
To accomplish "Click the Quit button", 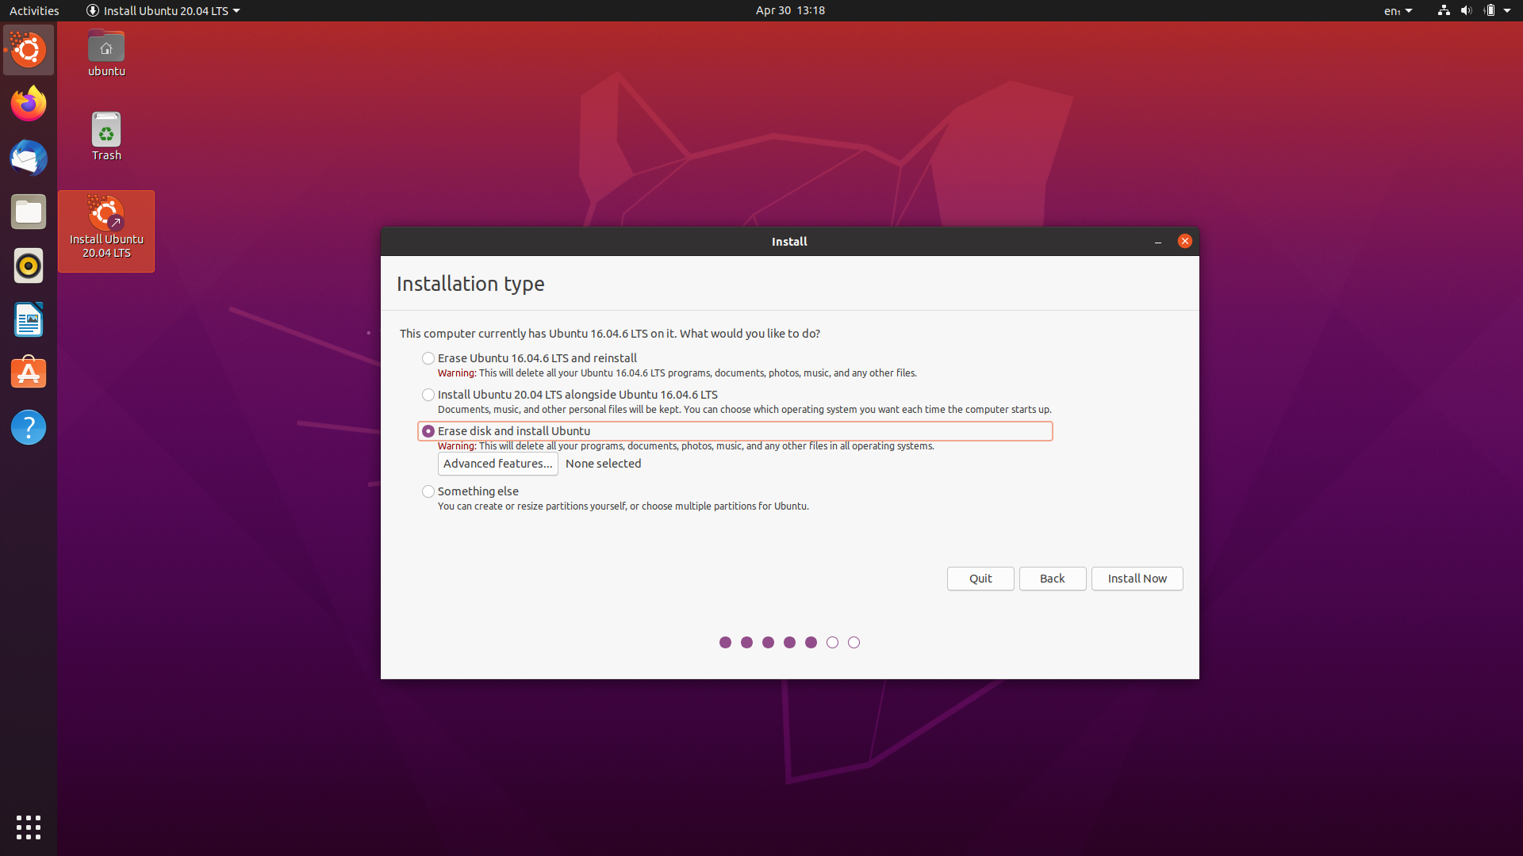I will click(x=980, y=579).
